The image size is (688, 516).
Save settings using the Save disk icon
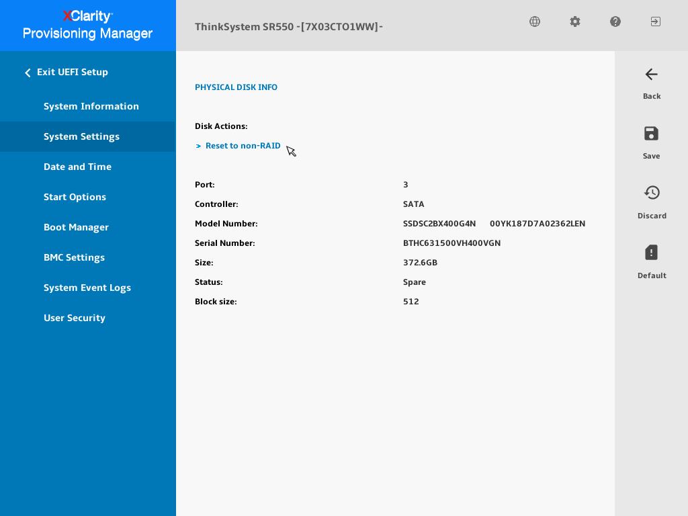click(x=651, y=134)
